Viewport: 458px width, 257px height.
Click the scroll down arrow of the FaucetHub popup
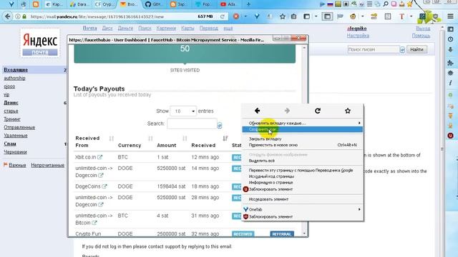tap(304, 233)
